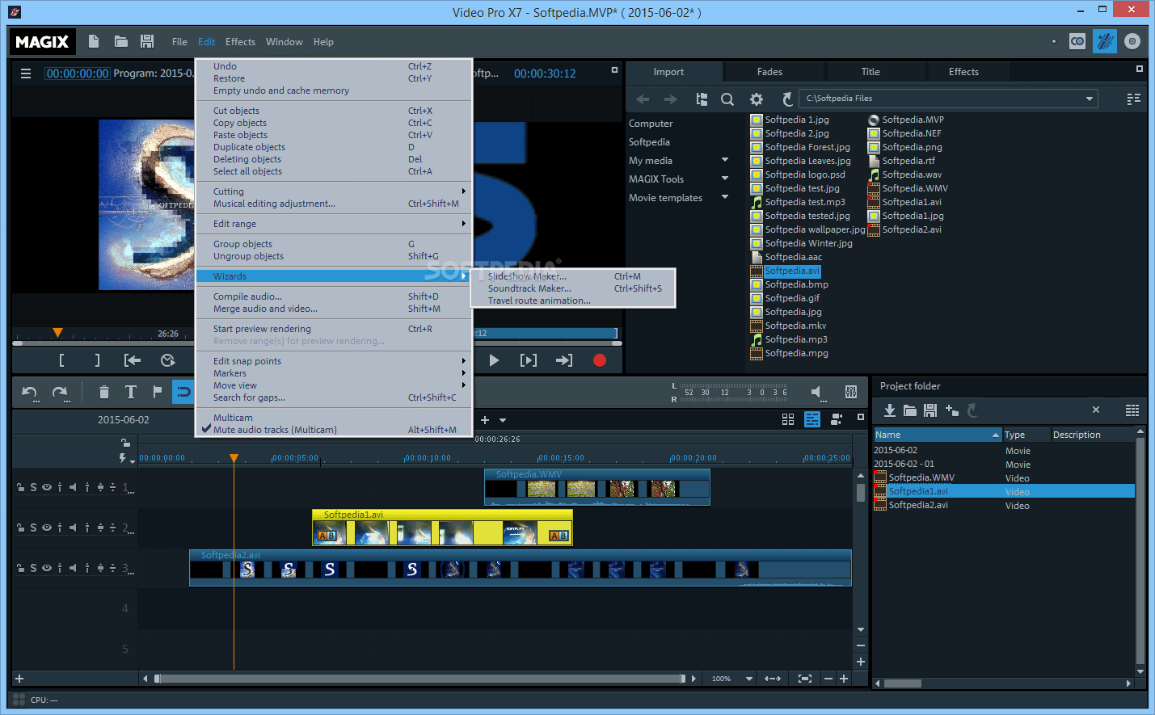This screenshot has width=1155, height=715.
Task: Sort project folder by Type column header
Action: [1026, 435]
